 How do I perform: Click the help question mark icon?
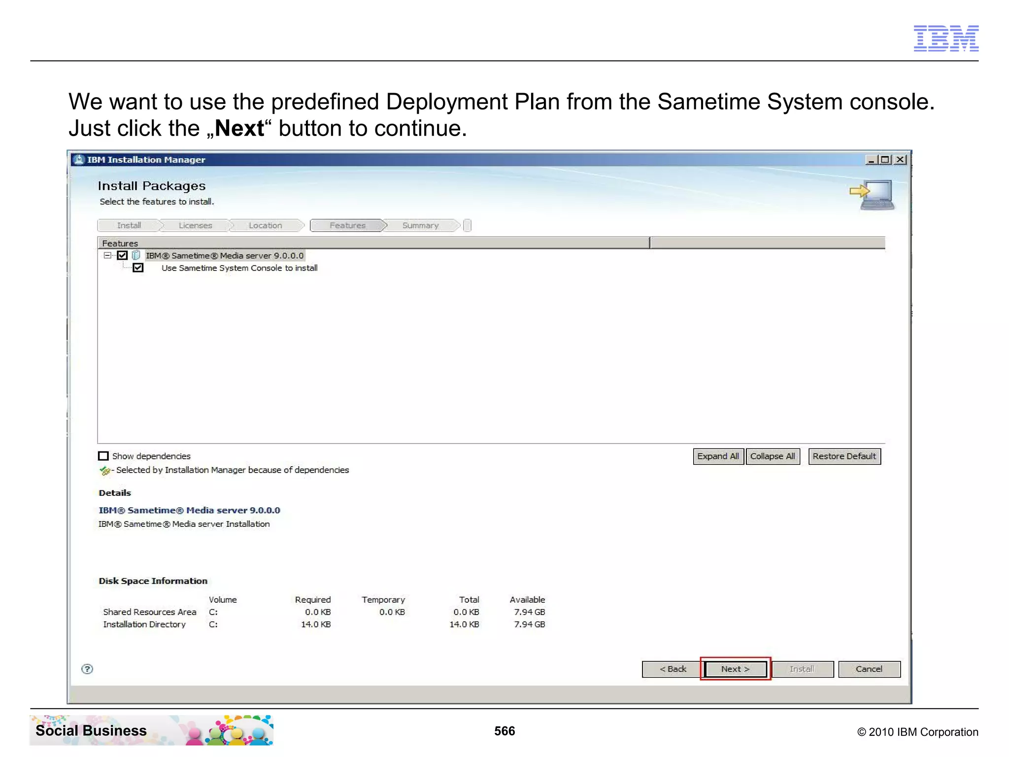pyautogui.click(x=87, y=669)
